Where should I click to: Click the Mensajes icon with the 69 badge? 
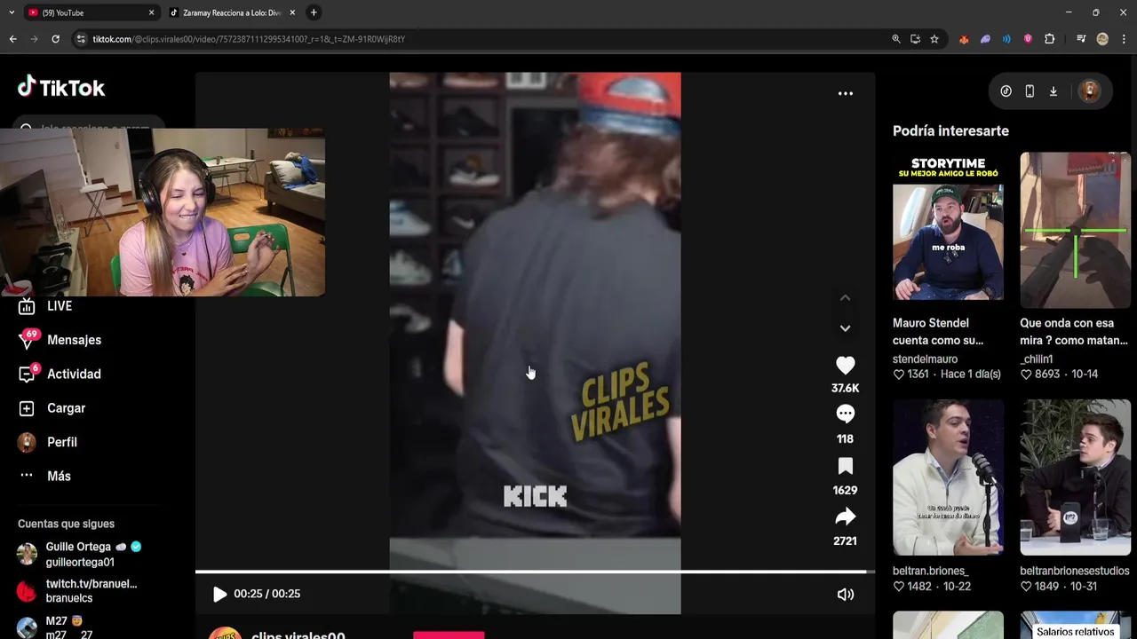click(28, 340)
